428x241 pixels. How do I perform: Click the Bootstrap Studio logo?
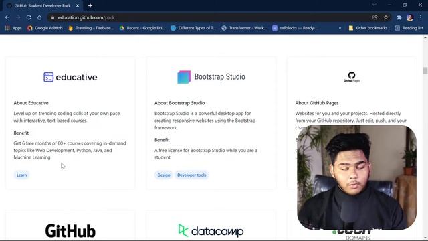coord(211,77)
